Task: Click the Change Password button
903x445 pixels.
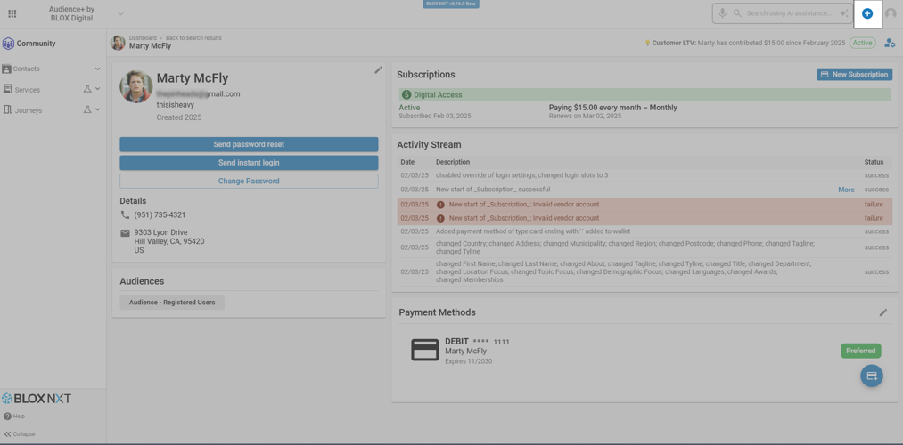Action: pos(249,181)
